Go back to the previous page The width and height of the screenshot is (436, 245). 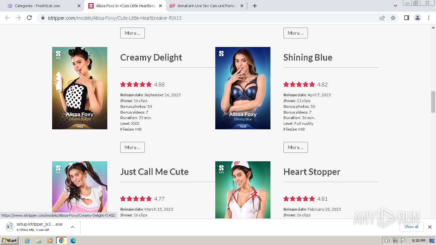click(7, 18)
